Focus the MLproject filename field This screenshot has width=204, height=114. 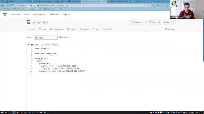(46, 37)
